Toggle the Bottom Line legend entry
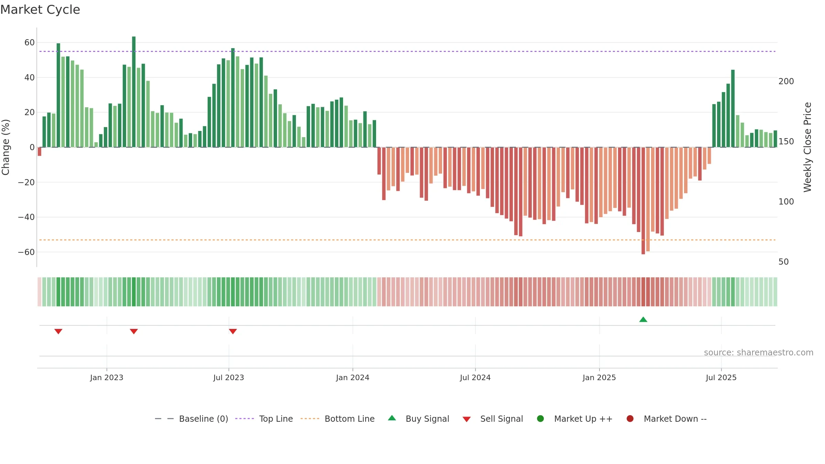Screen dimensions: 825x464 tap(338, 419)
